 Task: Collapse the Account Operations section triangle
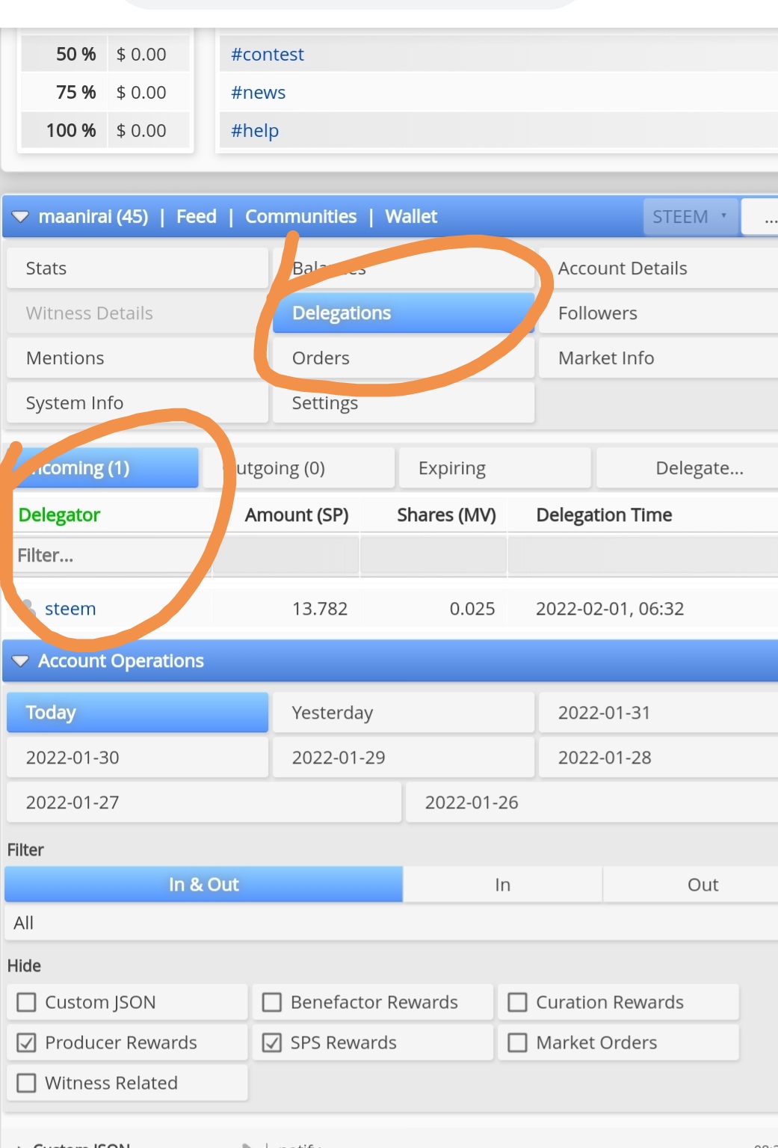(20, 661)
